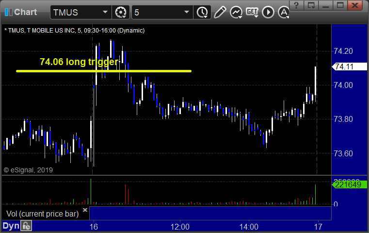Click the GET toolbar button
369x233 pixels.
coord(252,12)
